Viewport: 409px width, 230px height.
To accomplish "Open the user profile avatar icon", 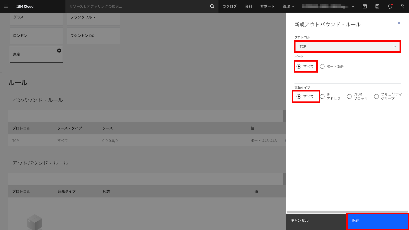I will point(403,6).
